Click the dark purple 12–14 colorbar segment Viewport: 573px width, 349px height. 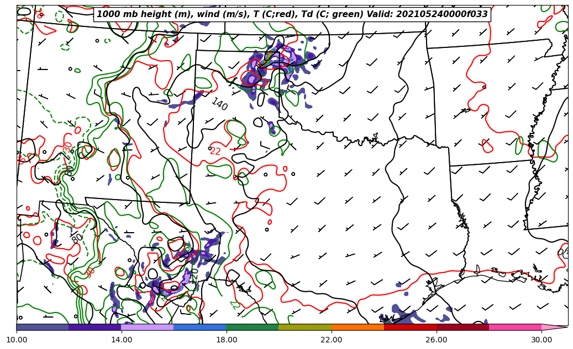click(95, 327)
